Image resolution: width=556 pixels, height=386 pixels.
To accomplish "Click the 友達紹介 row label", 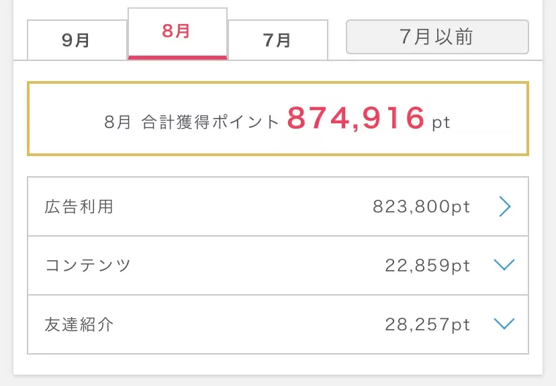I will [x=79, y=324].
